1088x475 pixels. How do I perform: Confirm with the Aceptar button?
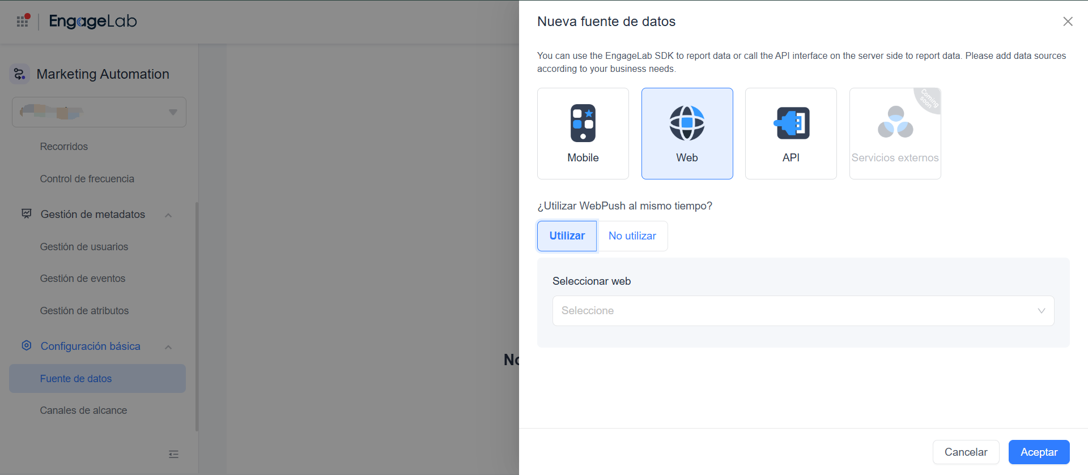click(1039, 452)
